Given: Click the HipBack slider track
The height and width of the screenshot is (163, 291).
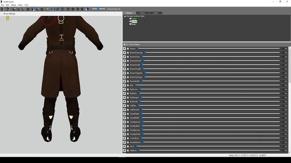Looking at the screenshot, I should pos(209,150).
